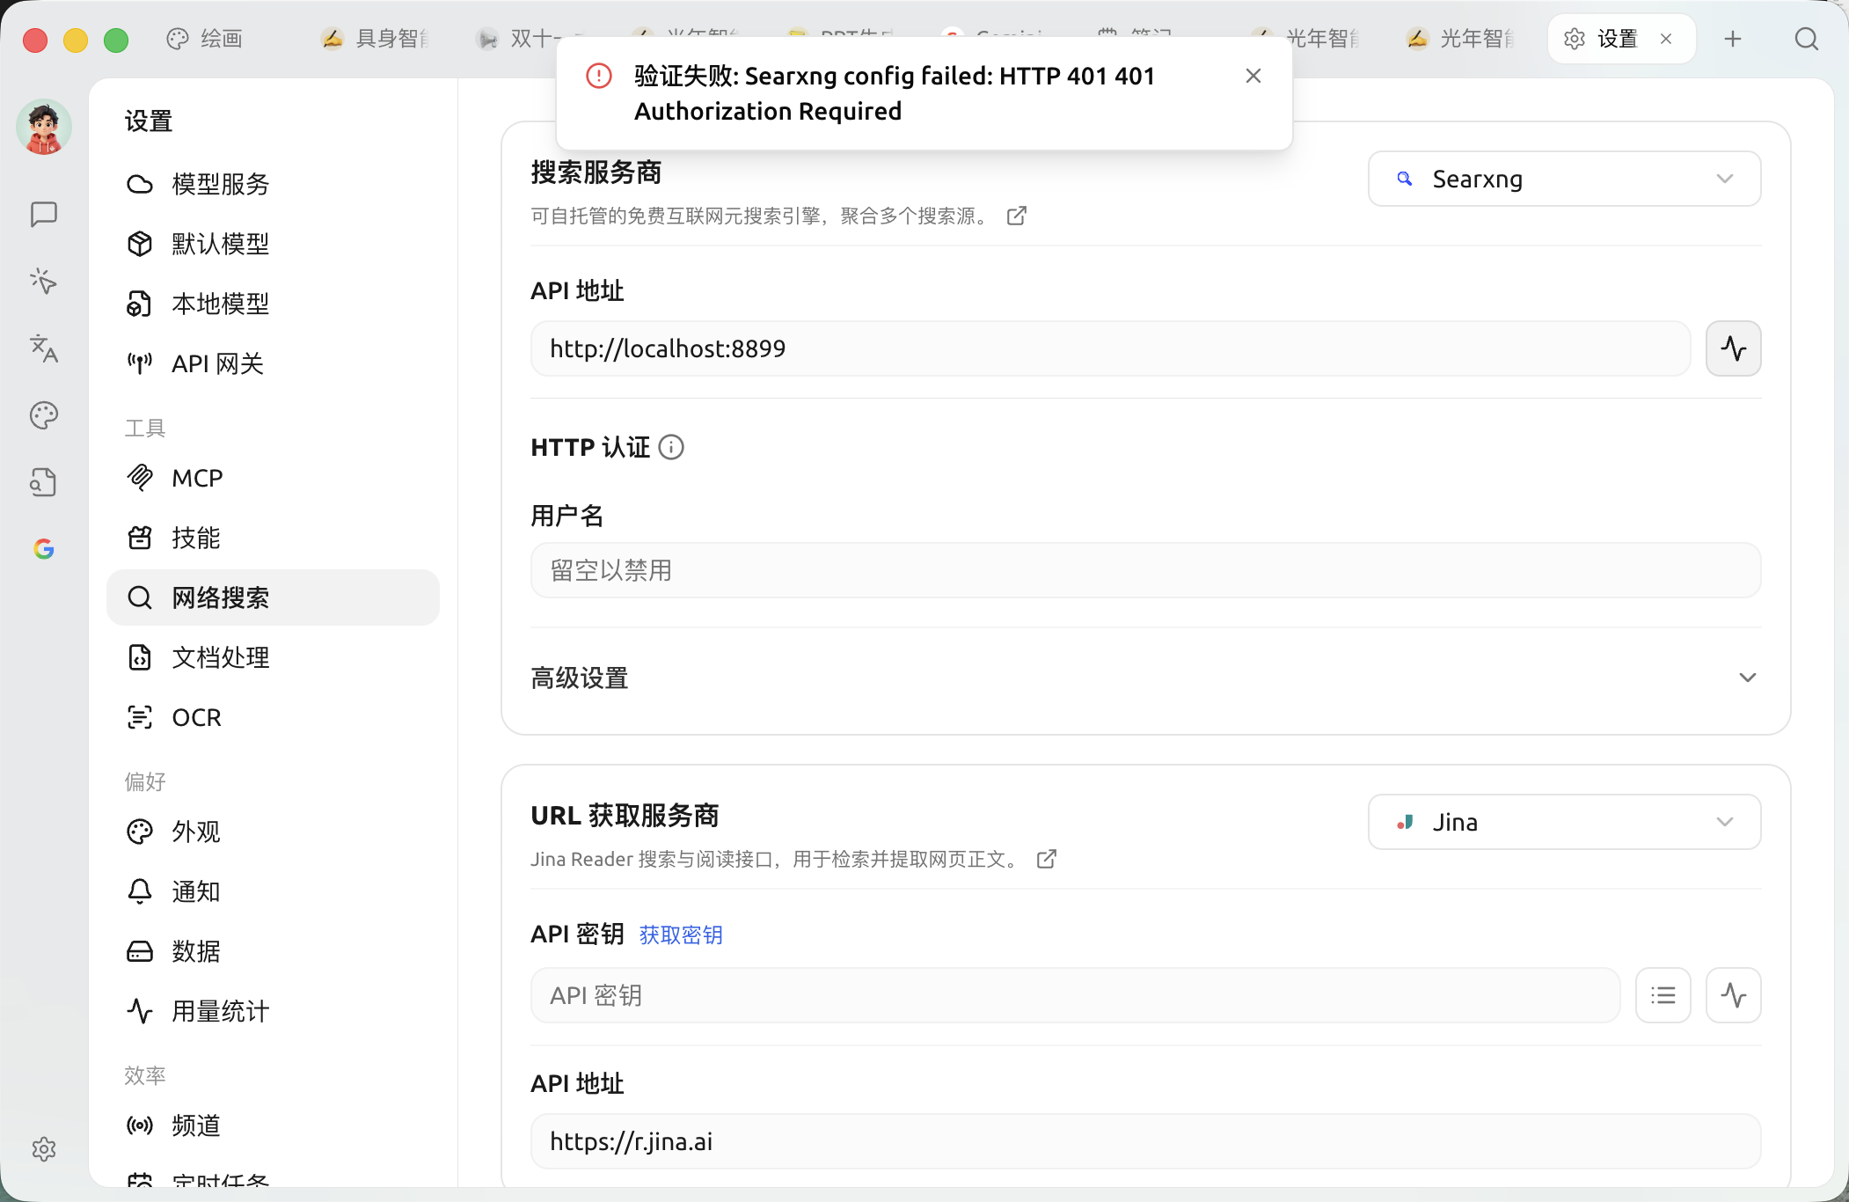Expand the 高级设置 section
1849x1202 pixels.
click(x=1145, y=678)
